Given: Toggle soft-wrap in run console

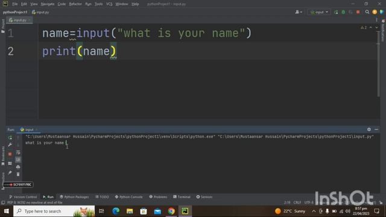Looking at the screenshot, I should point(18,153).
